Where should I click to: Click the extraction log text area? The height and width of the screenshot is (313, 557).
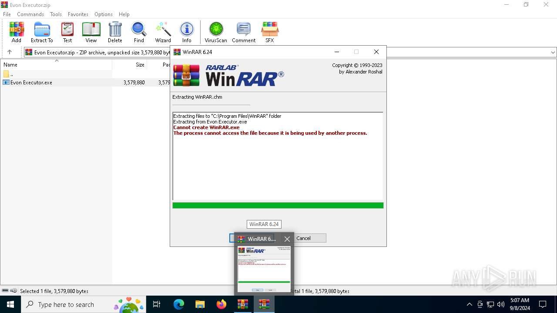pyautogui.click(x=278, y=156)
